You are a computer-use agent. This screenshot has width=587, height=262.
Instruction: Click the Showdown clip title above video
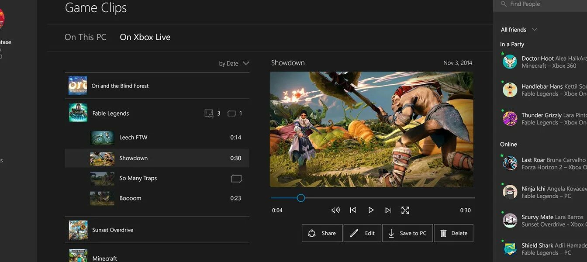288,63
